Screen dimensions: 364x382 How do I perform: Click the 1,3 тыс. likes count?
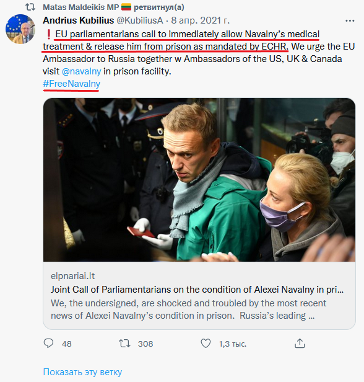pos(233,344)
